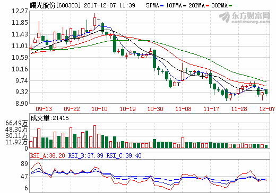Click the 12.27 price axis label

pyautogui.click(x=20, y=11)
